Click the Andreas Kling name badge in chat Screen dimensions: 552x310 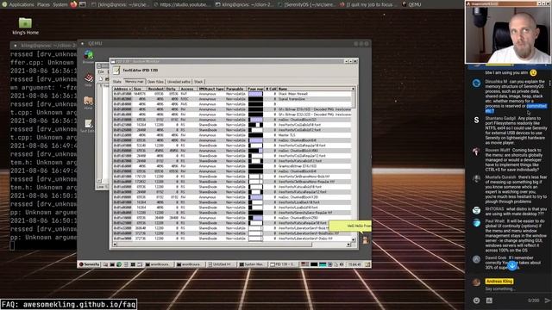[499, 282]
